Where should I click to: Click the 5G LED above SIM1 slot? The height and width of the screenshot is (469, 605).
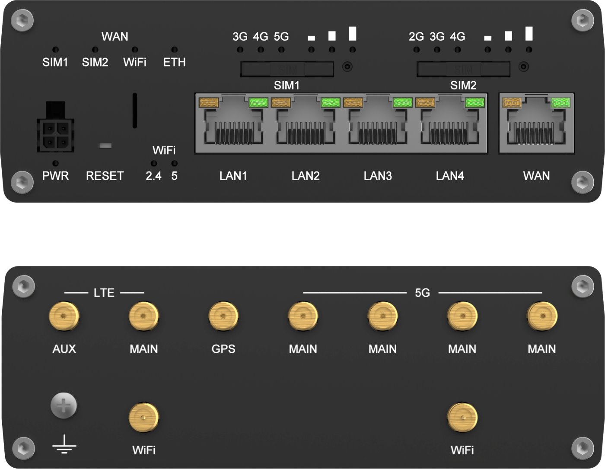(x=281, y=50)
